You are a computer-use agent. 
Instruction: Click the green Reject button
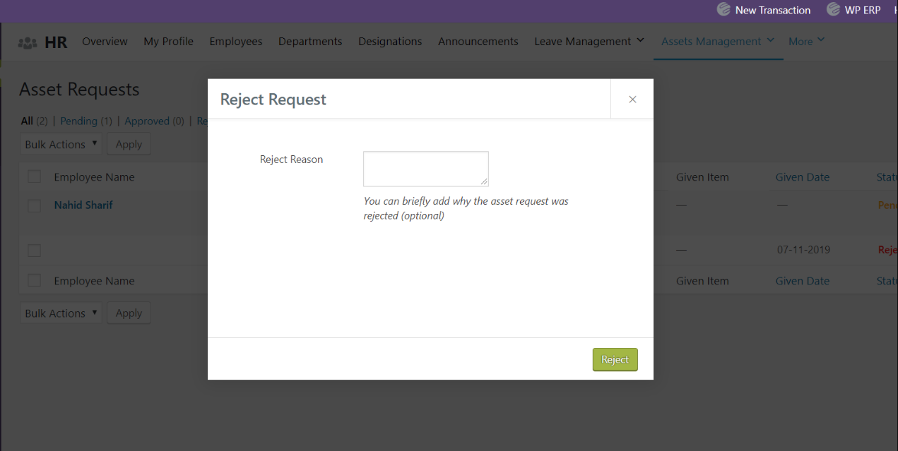[x=614, y=359]
